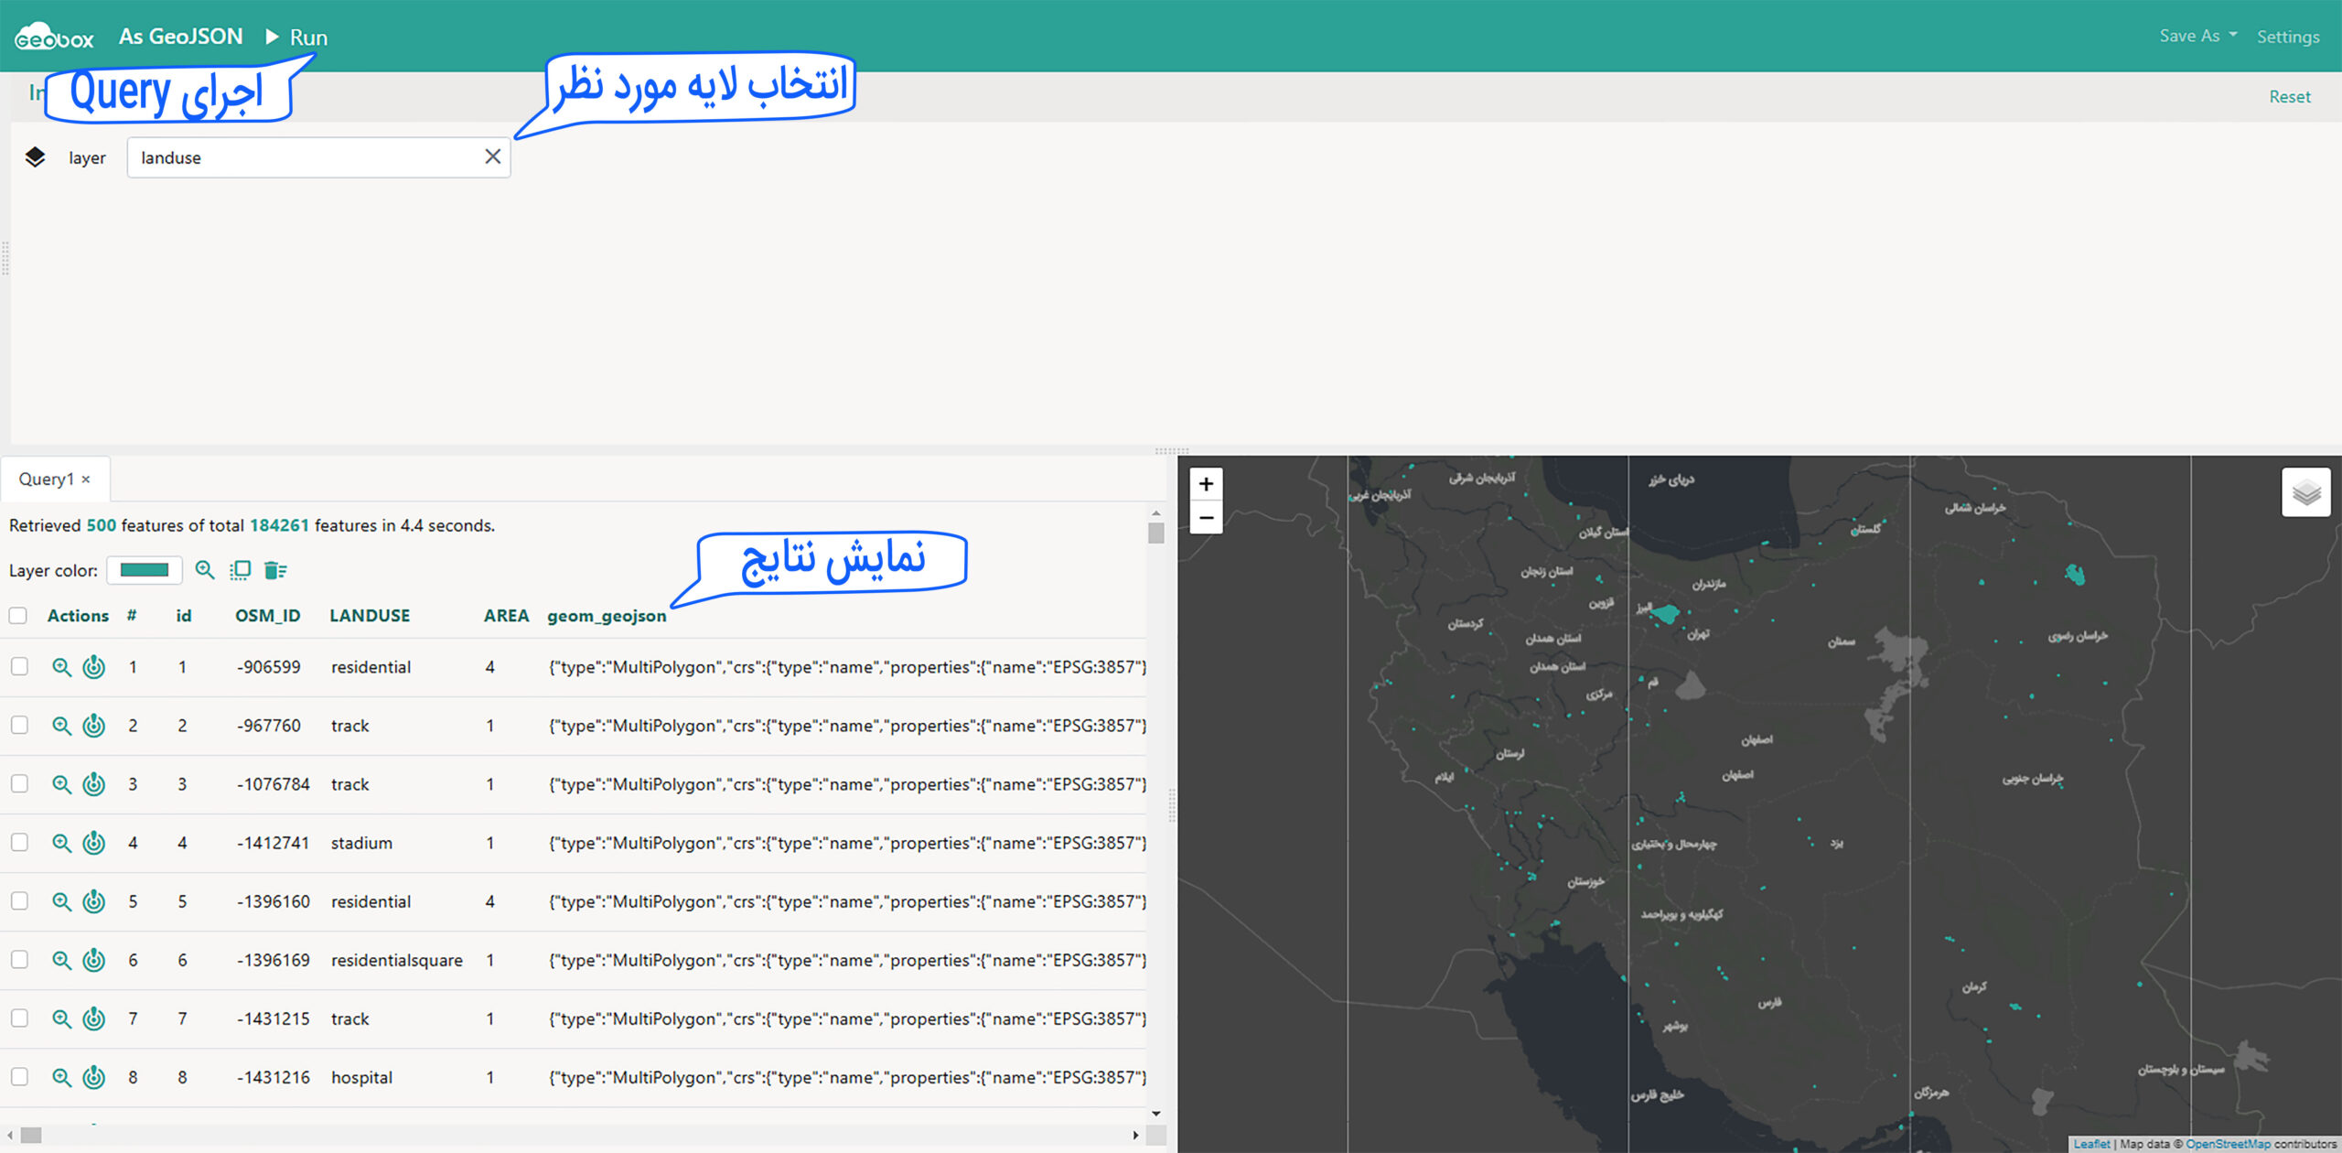This screenshot has width=2342, height=1153.
Task: Zoom to all results using toolbar magnifier
Action: click(x=205, y=570)
